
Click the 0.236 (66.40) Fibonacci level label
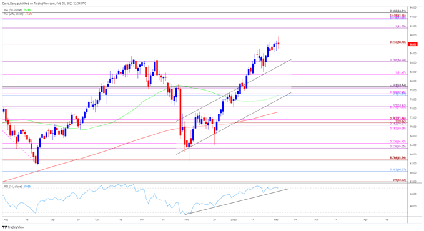point(398,142)
